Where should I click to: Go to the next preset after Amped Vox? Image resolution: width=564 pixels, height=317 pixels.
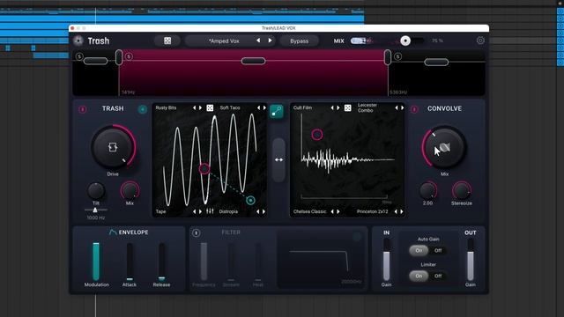click(271, 41)
